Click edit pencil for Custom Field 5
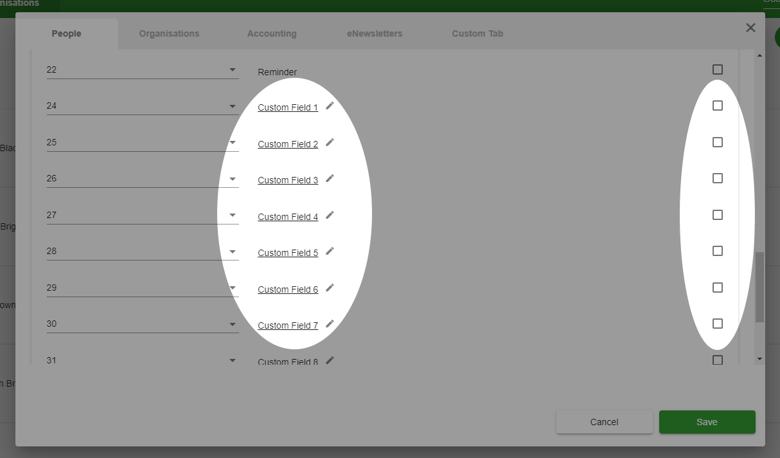This screenshot has height=458, width=780. [330, 251]
